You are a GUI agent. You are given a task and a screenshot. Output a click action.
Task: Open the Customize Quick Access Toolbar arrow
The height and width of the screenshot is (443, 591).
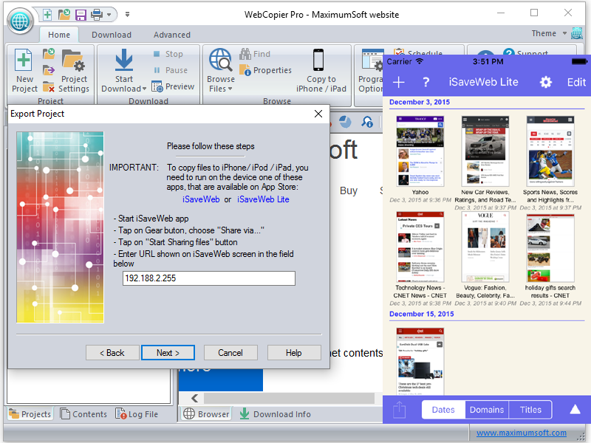[127, 15]
